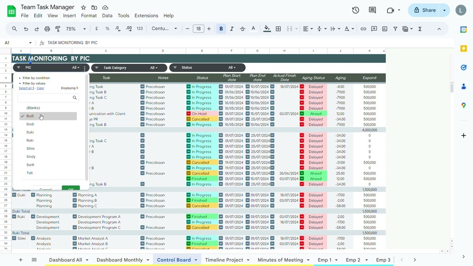
Task: Open Google Tasks side panel
Action: click(x=463, y=67)
